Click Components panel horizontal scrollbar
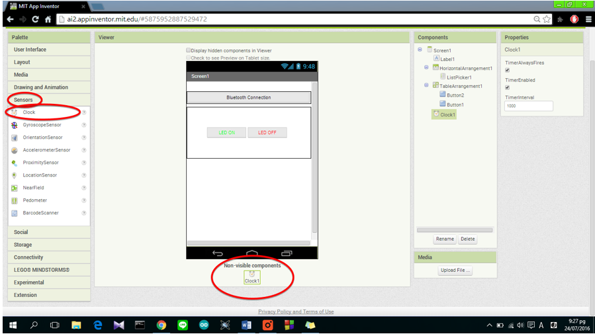Screen dimensions: 595x334 (455, 230)
